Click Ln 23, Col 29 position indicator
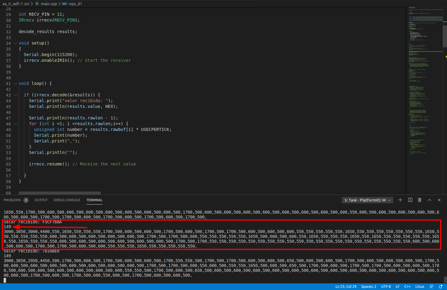 tap(346, 287)
